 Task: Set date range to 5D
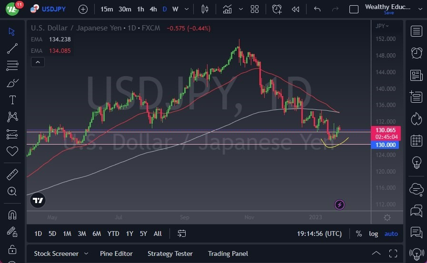(52, 234)
